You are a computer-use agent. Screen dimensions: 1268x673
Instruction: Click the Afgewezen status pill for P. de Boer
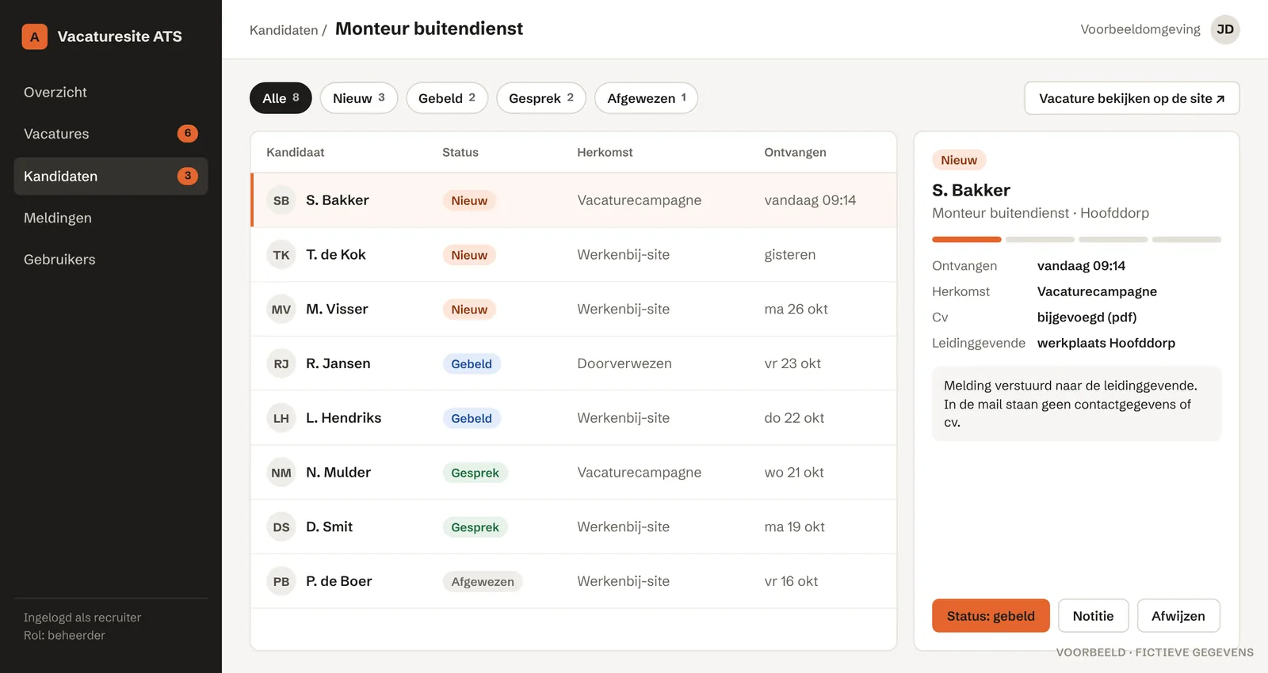pos(483,582)
